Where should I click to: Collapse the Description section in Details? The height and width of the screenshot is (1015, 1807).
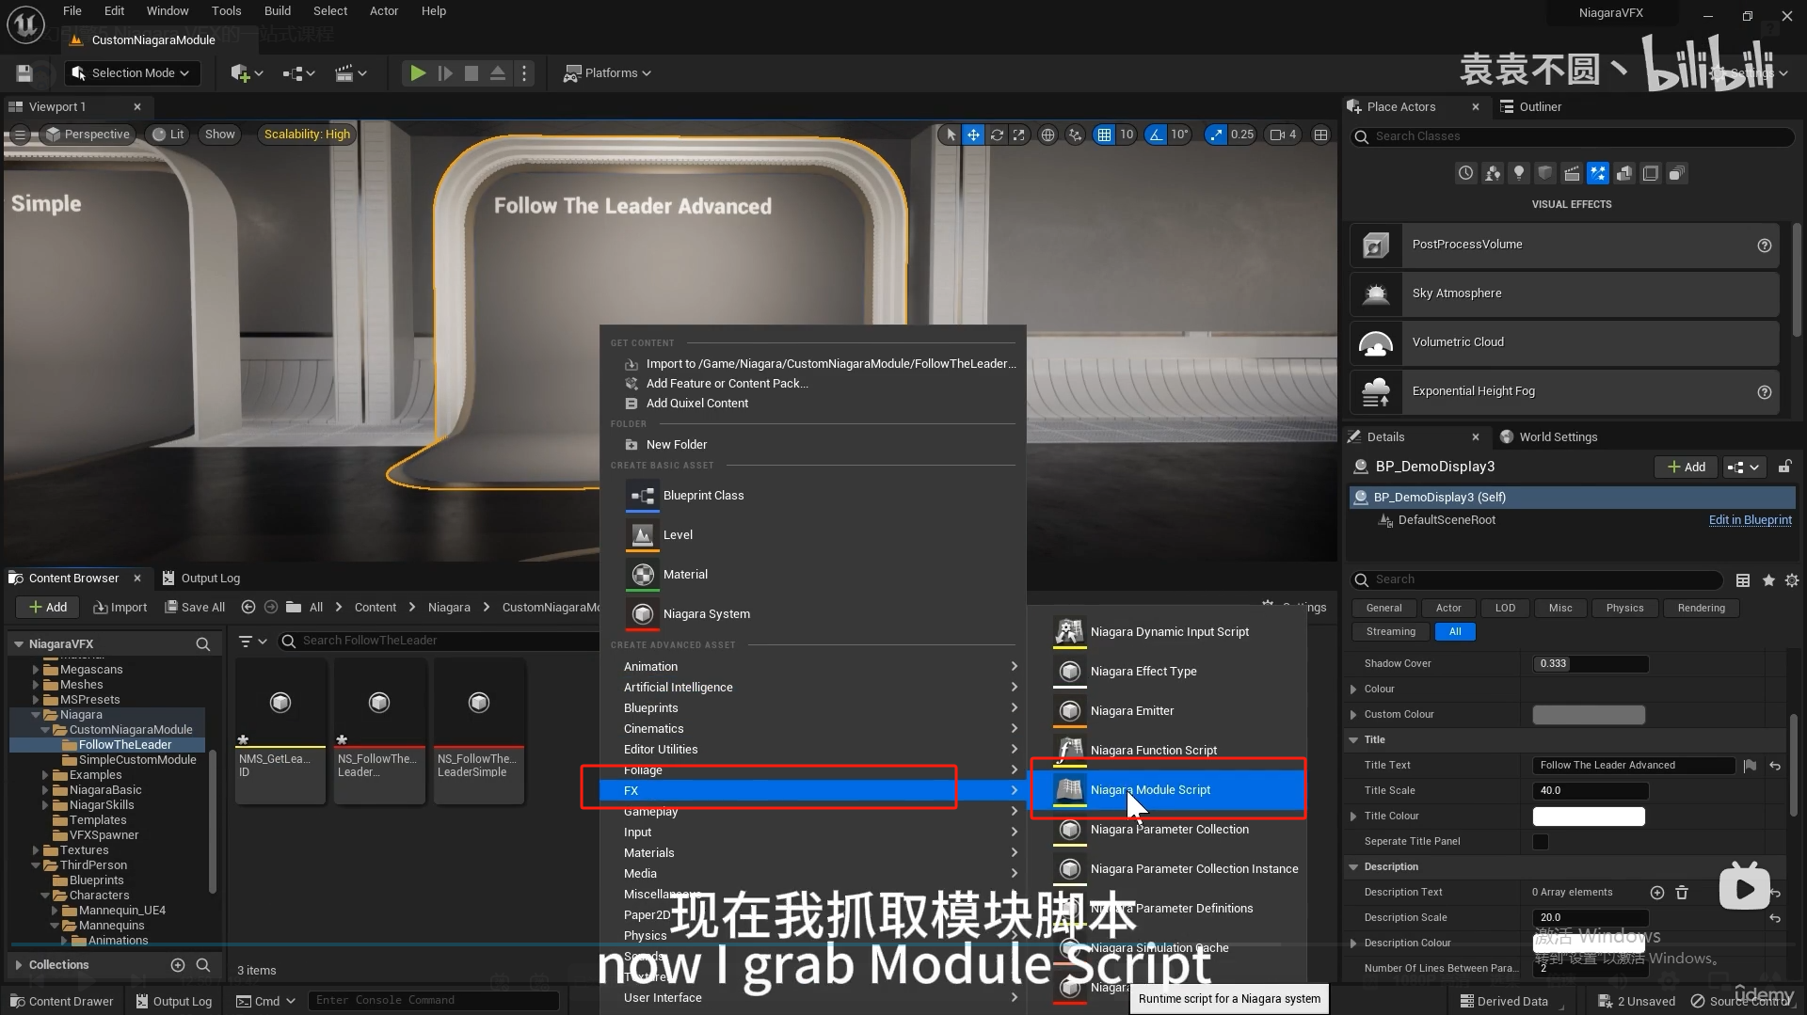point(1353,867)
